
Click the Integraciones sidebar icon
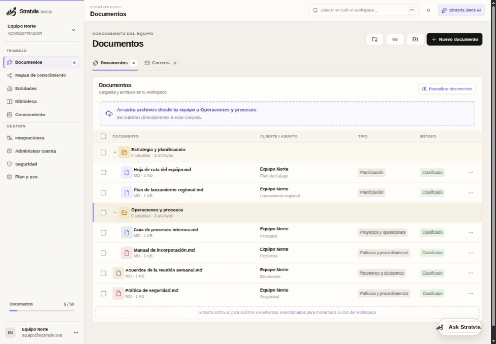pos(9,138)
